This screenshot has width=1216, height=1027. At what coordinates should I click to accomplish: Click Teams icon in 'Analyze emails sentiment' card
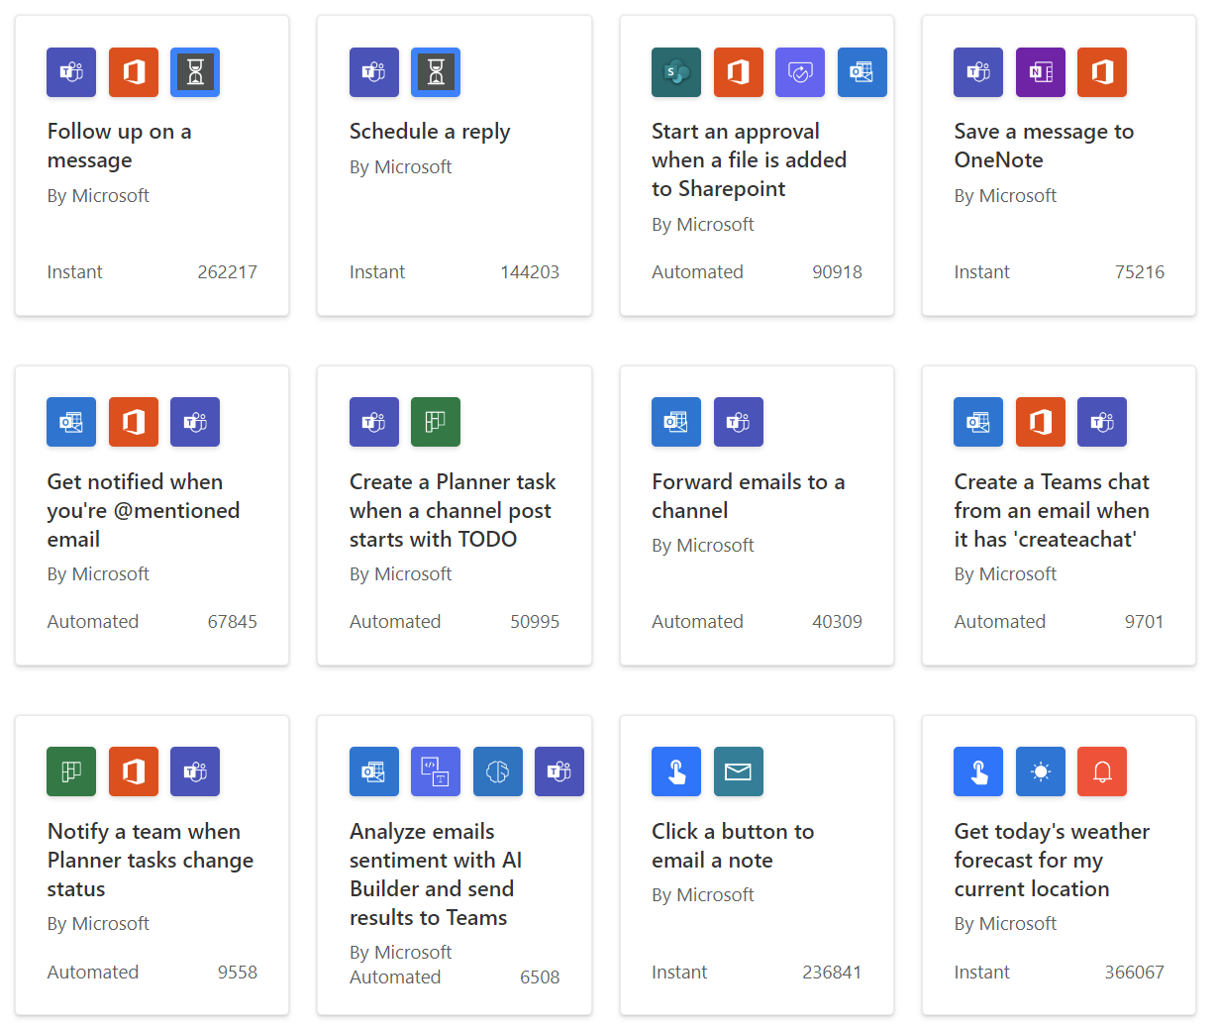[x=559, y=771]
